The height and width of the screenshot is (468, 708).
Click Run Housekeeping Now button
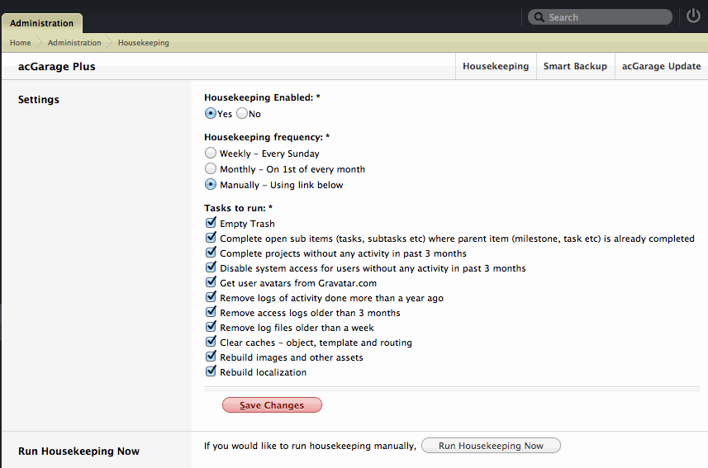coord(491,446)
